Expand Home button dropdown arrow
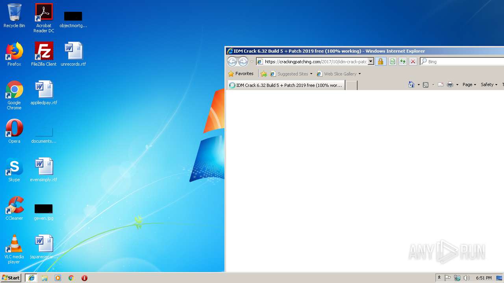The image size is (504, 283). [419, 85]
